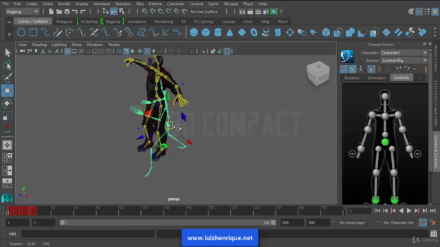Play the animation forward
This screenshot has height=247, width=440.
409,211
